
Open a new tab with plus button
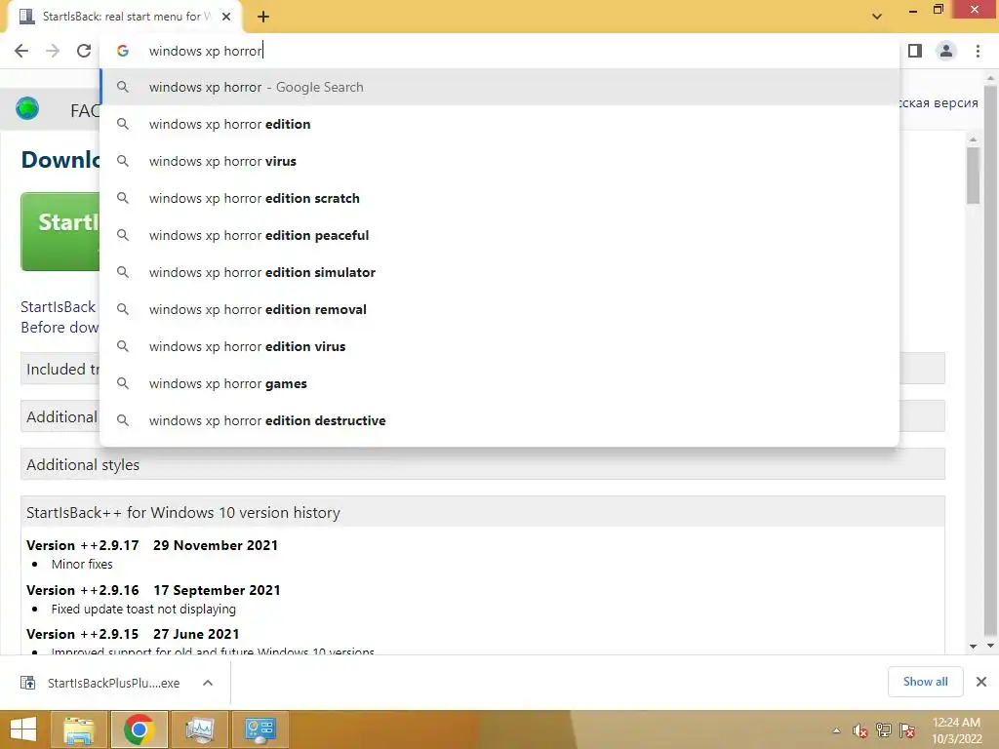pyautogui.click(x=263, y=17)
